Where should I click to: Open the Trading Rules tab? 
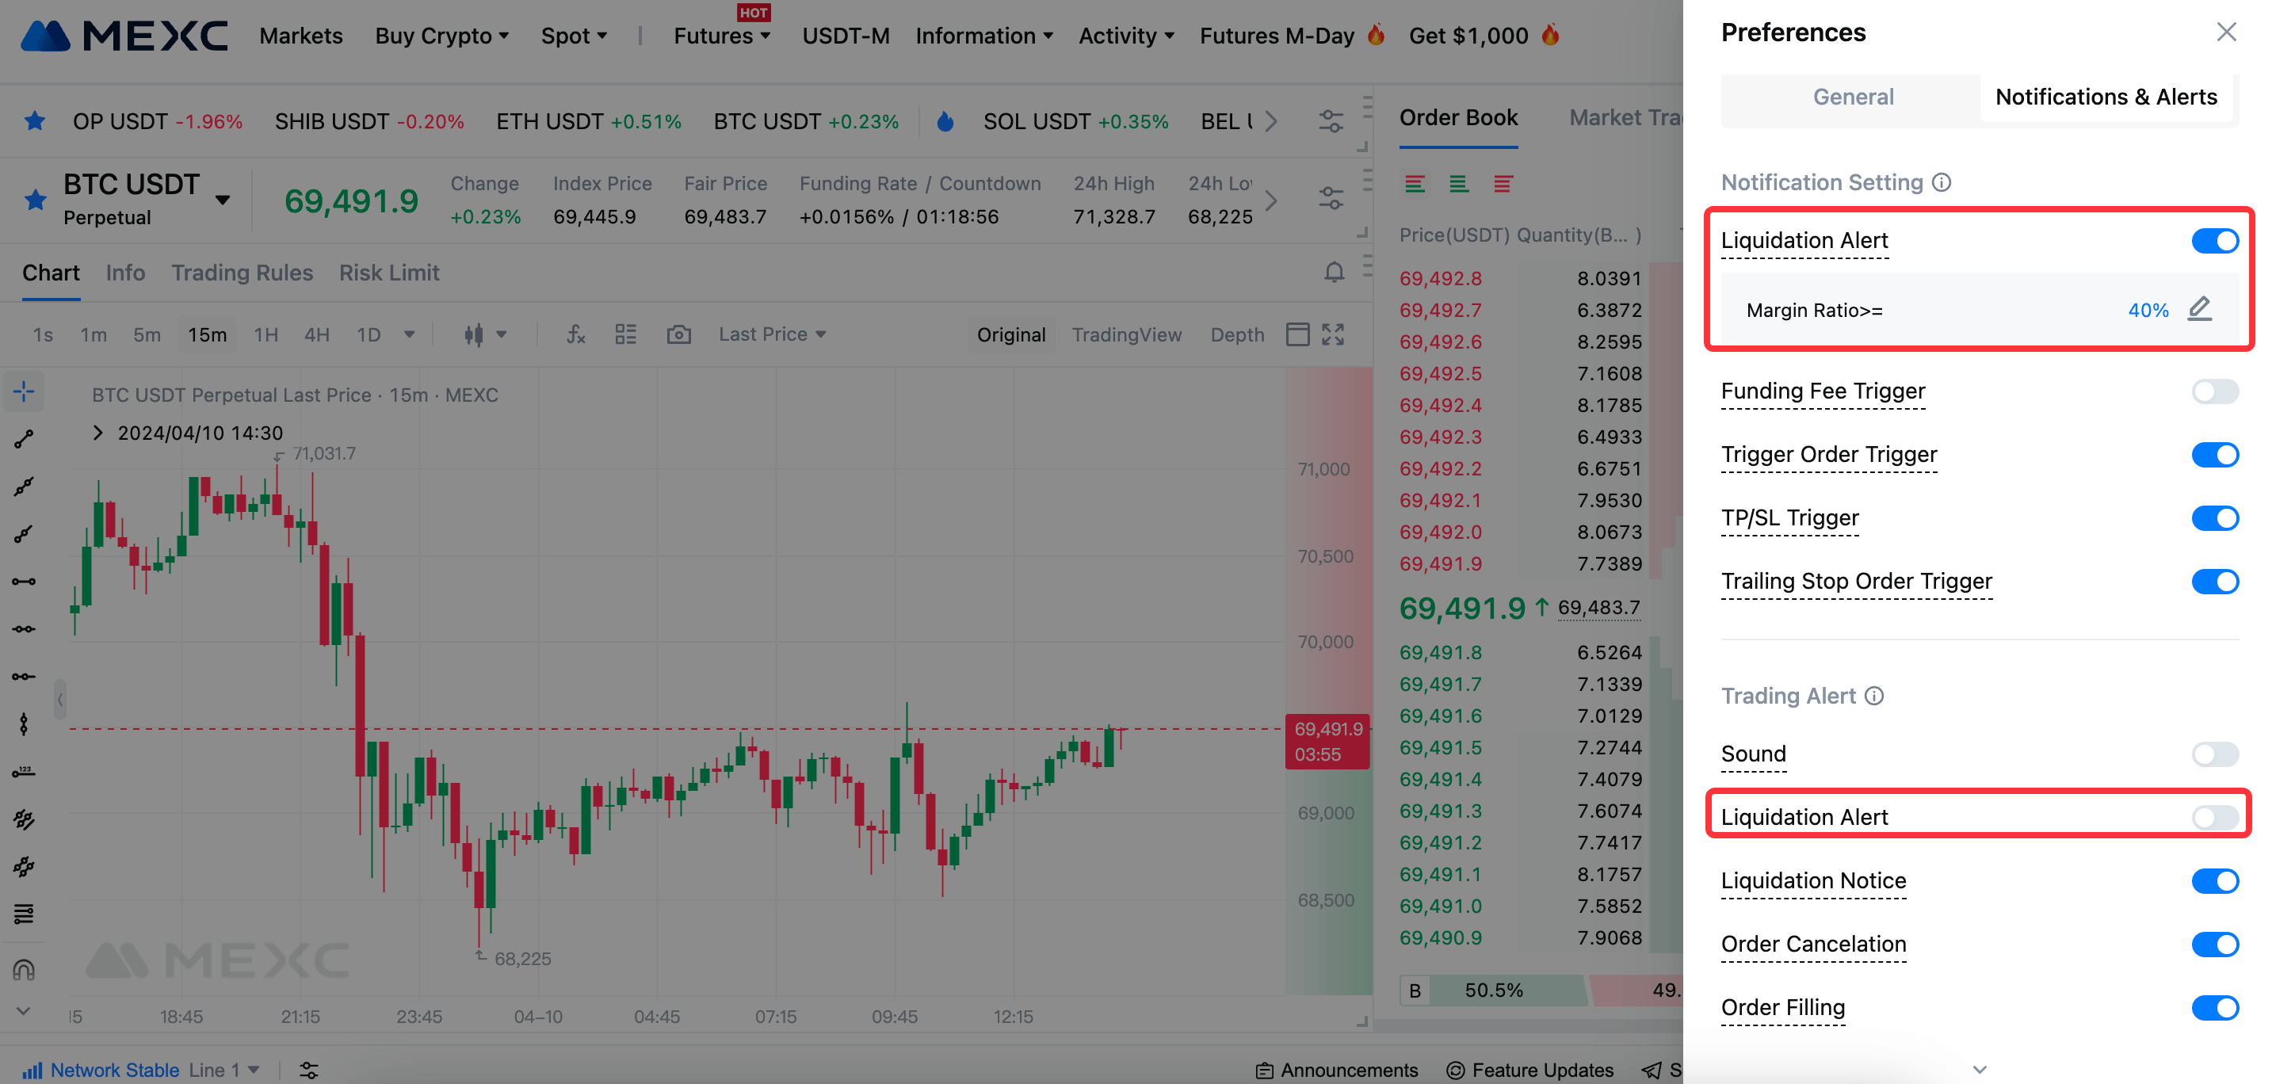click(x=241, y=273)
